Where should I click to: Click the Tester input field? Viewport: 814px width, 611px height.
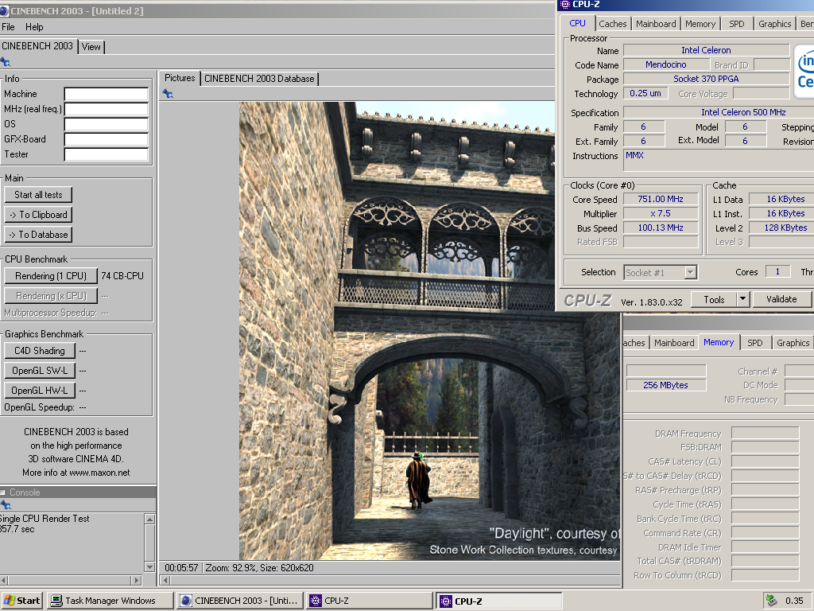click(x=107, y=154)
